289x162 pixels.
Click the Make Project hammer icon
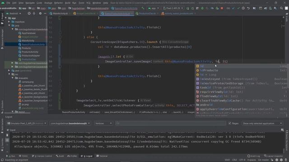[x=143, y=8]
